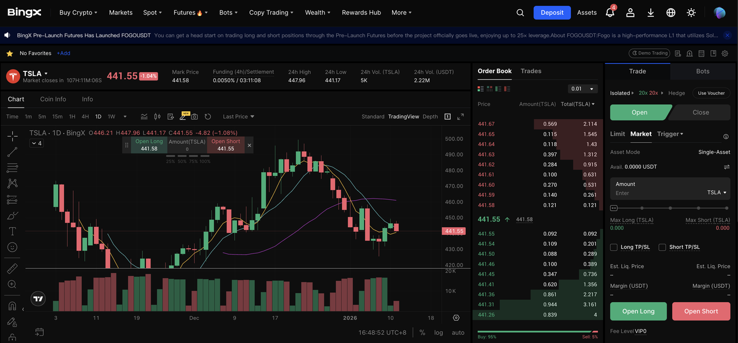
Task: Select the text tool in chart sidebar
Action: [x=12, y=231]
